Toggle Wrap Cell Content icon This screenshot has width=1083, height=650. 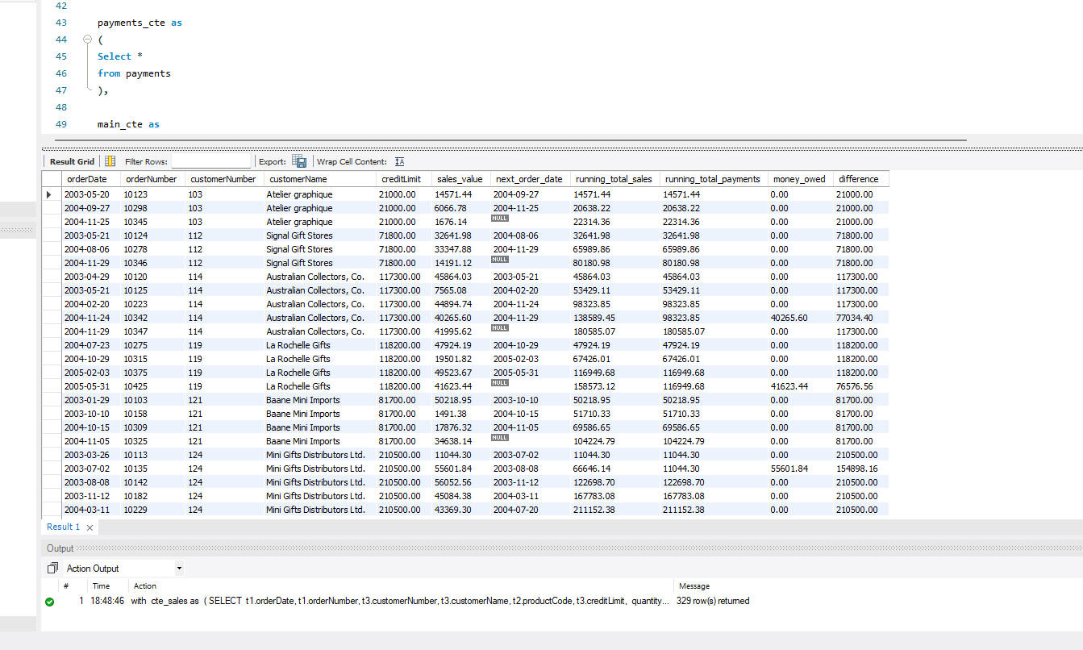pos(399,161)
